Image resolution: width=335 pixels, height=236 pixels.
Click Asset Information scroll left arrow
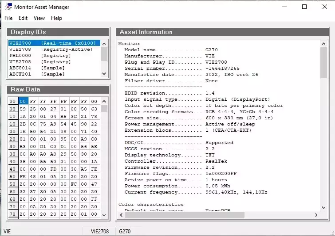point(121,215)
